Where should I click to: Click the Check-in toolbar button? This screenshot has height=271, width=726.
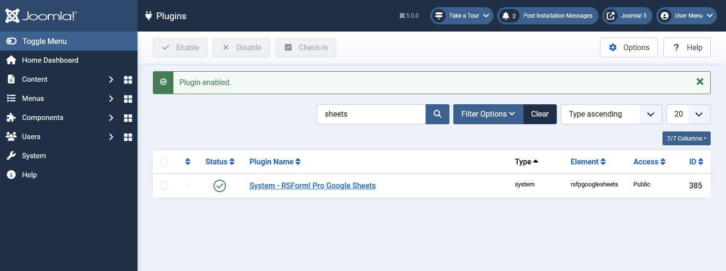tap(306, 47)
